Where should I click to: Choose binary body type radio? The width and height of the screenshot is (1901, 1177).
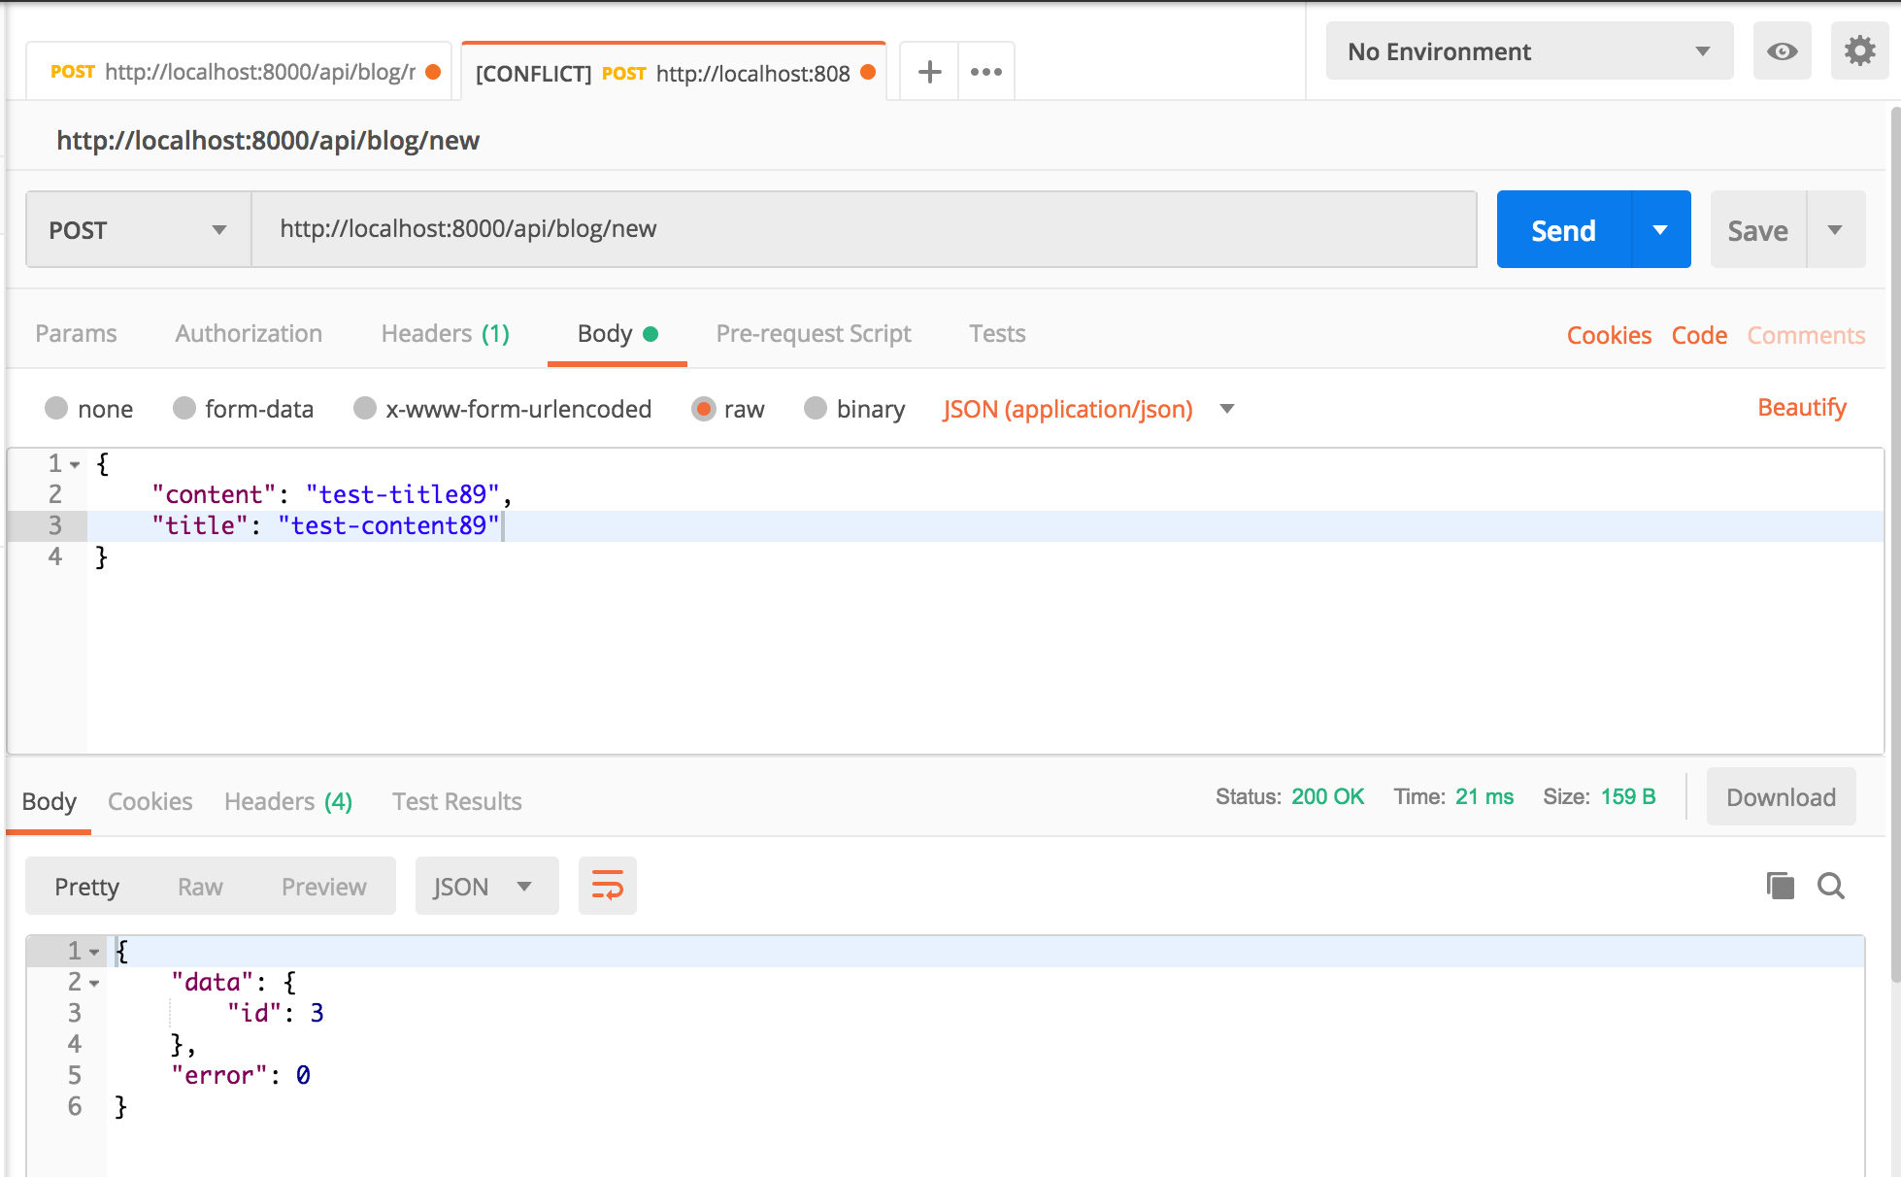(x=816, y=409)
